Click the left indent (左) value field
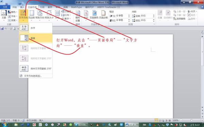The width and height of the screenshot is (204, 127). 122,16
